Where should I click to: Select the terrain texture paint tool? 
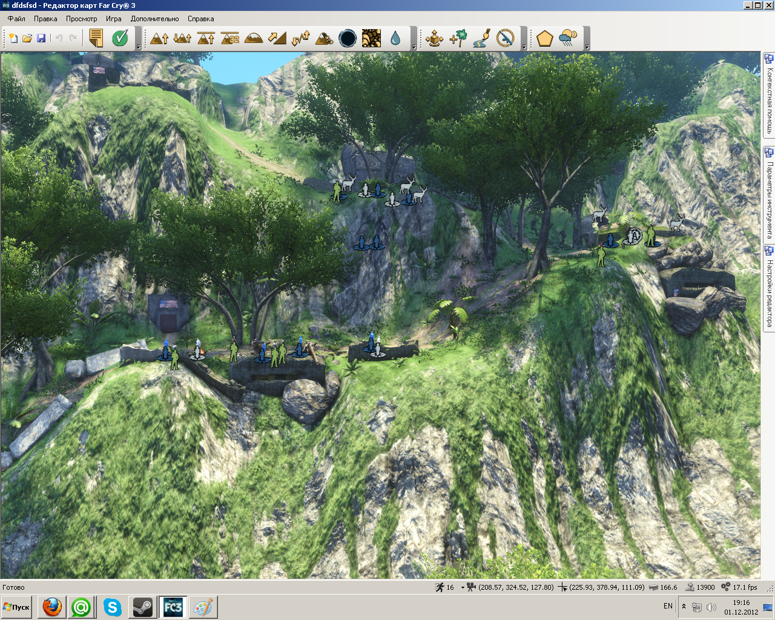371,38
